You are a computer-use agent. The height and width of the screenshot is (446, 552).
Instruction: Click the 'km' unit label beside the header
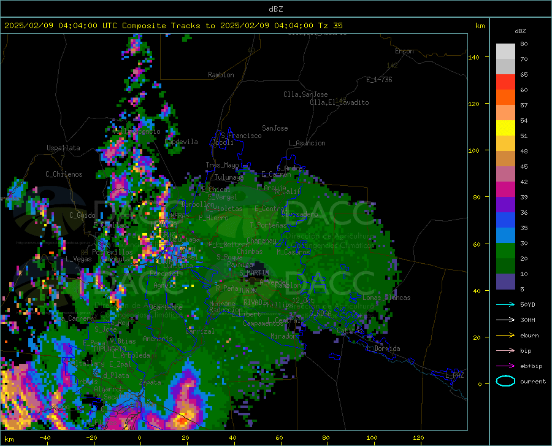coord(480,26)
